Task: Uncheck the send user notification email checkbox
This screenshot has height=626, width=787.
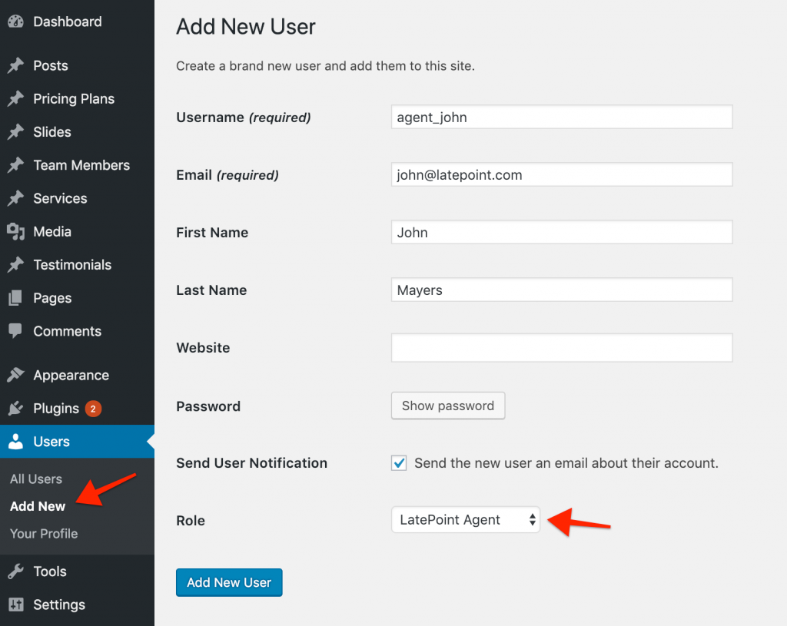Action: 398,462
